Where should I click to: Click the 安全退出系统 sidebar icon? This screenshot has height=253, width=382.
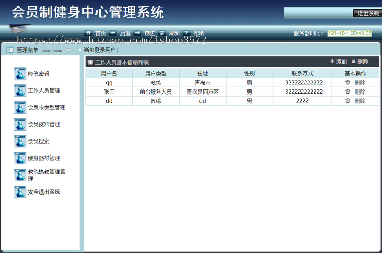20,192
